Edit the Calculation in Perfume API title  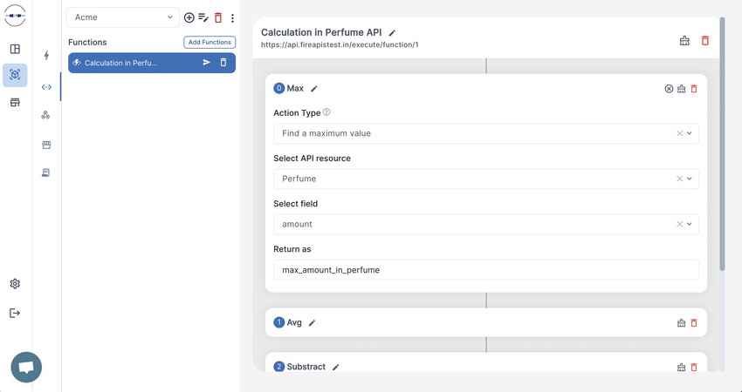tap(392, 33)
